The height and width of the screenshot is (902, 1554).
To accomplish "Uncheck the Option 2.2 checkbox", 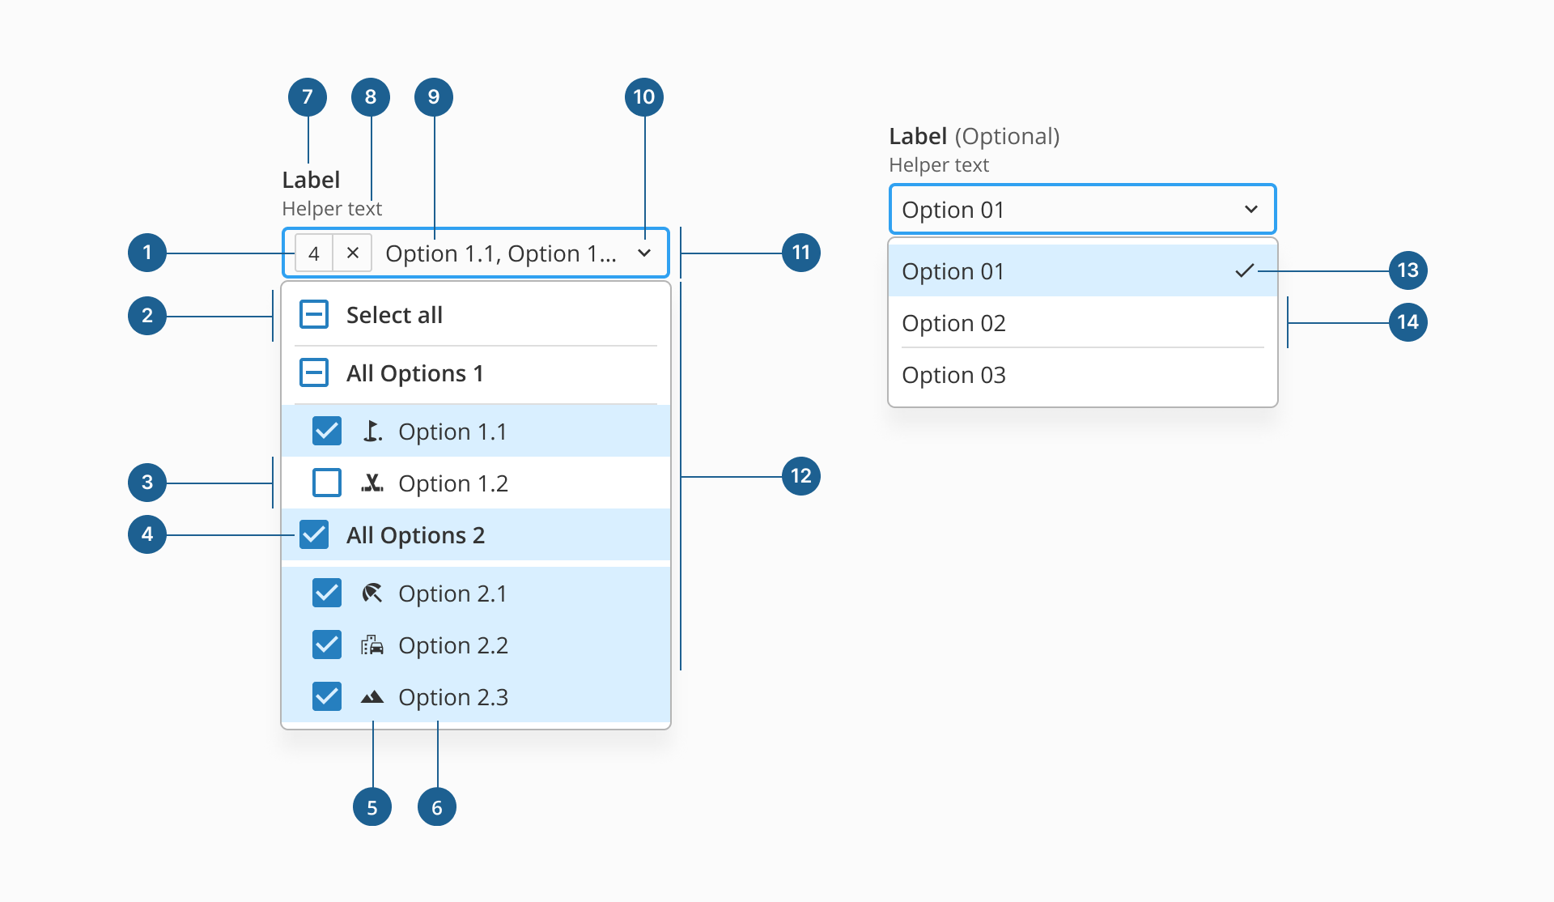I will pos(327,645).
